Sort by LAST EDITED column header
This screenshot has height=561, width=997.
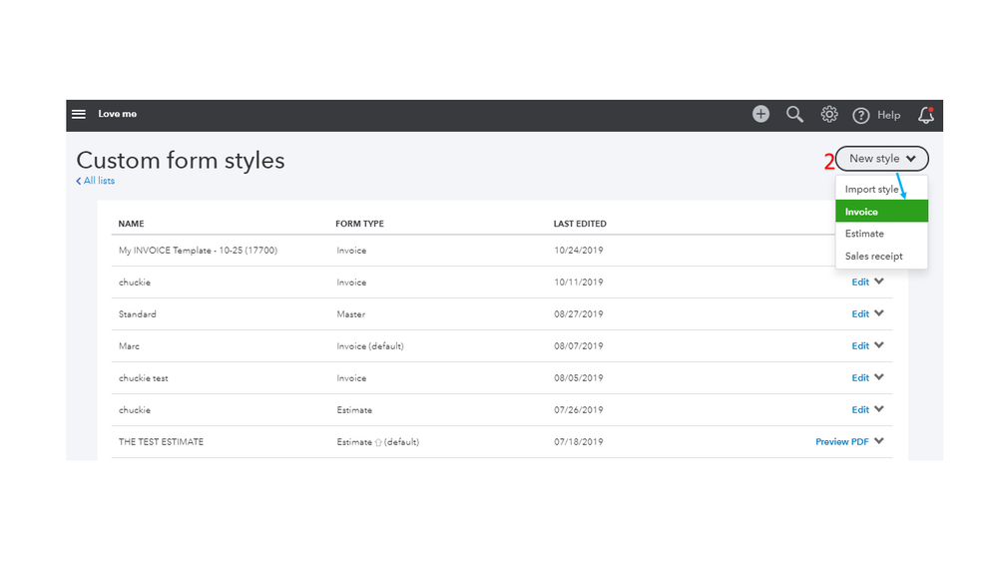point(580,224)
